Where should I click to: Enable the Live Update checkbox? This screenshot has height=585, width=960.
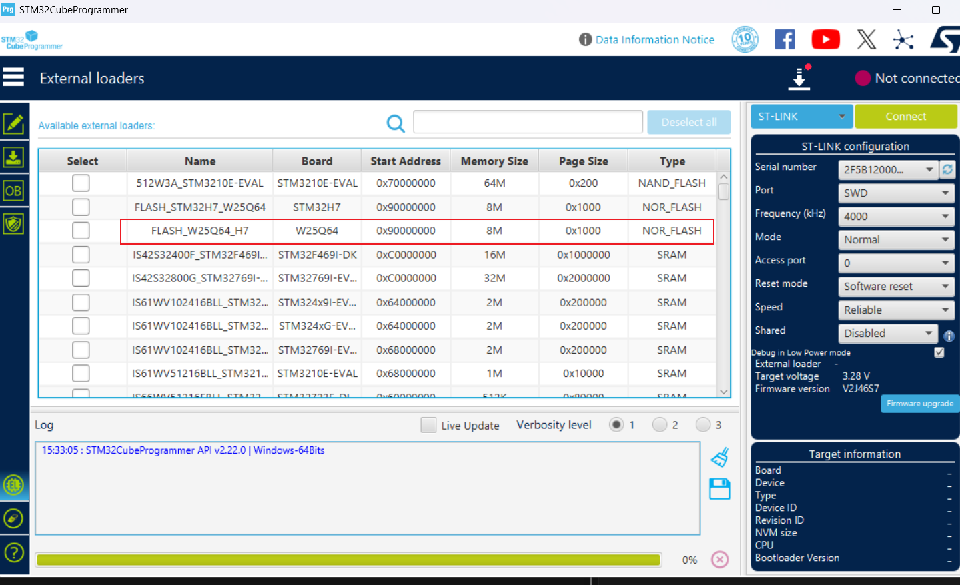428,425
